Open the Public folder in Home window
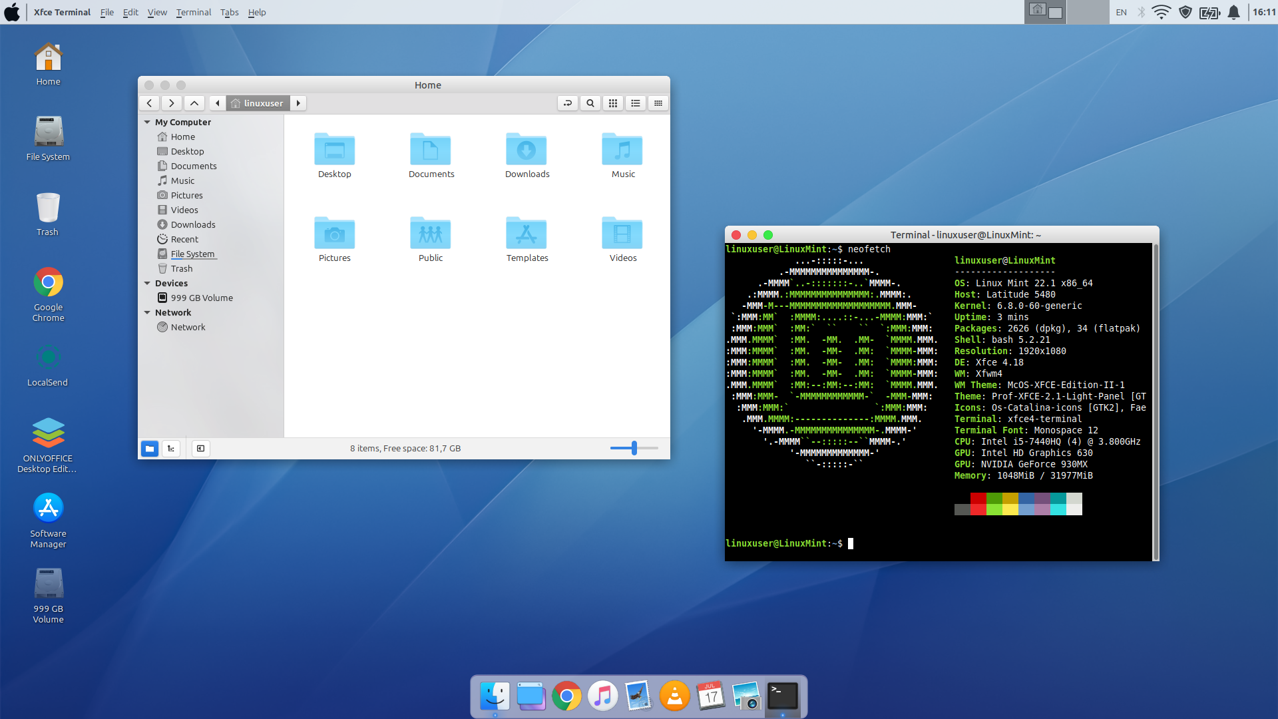Image resolution: width=1278 pixels, height=719 pixels. tap(431, 240)
